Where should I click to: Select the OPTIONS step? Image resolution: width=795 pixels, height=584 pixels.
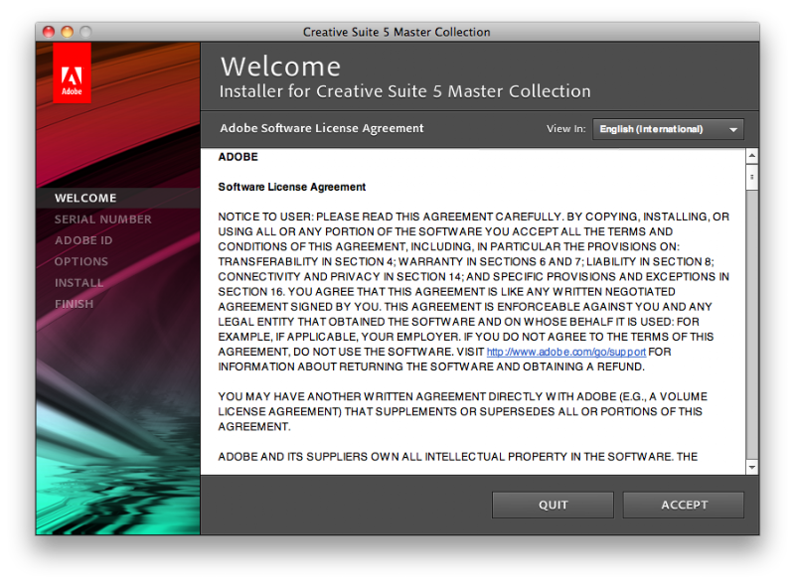(81, 261)
